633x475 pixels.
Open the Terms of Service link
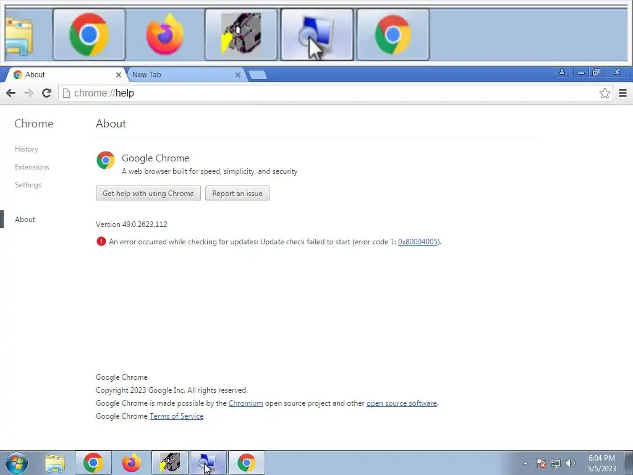click(x=176, y=416)
